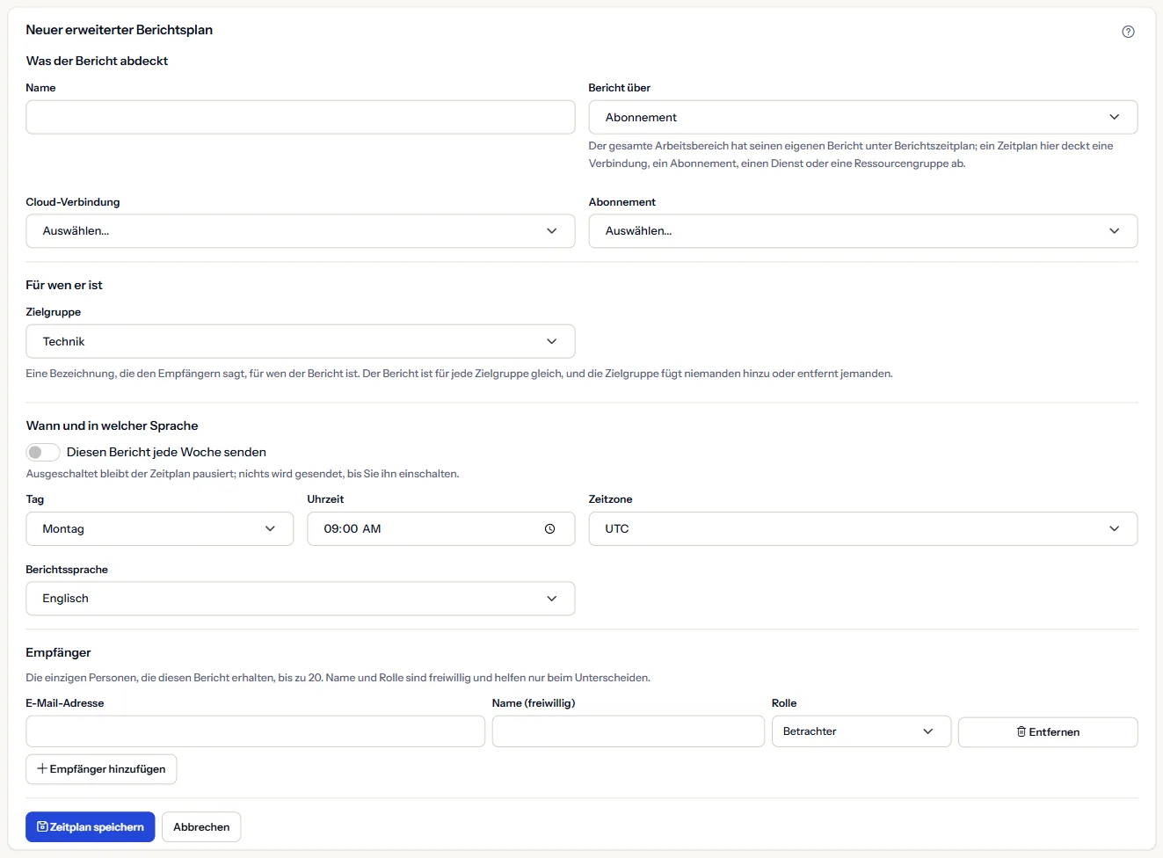
Task: Click the "Zeitzone" field label
Action: [610, 499]
